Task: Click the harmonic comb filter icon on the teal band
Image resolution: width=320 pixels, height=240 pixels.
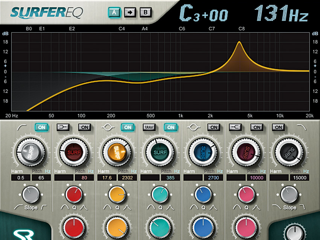Action: (149, 128)
